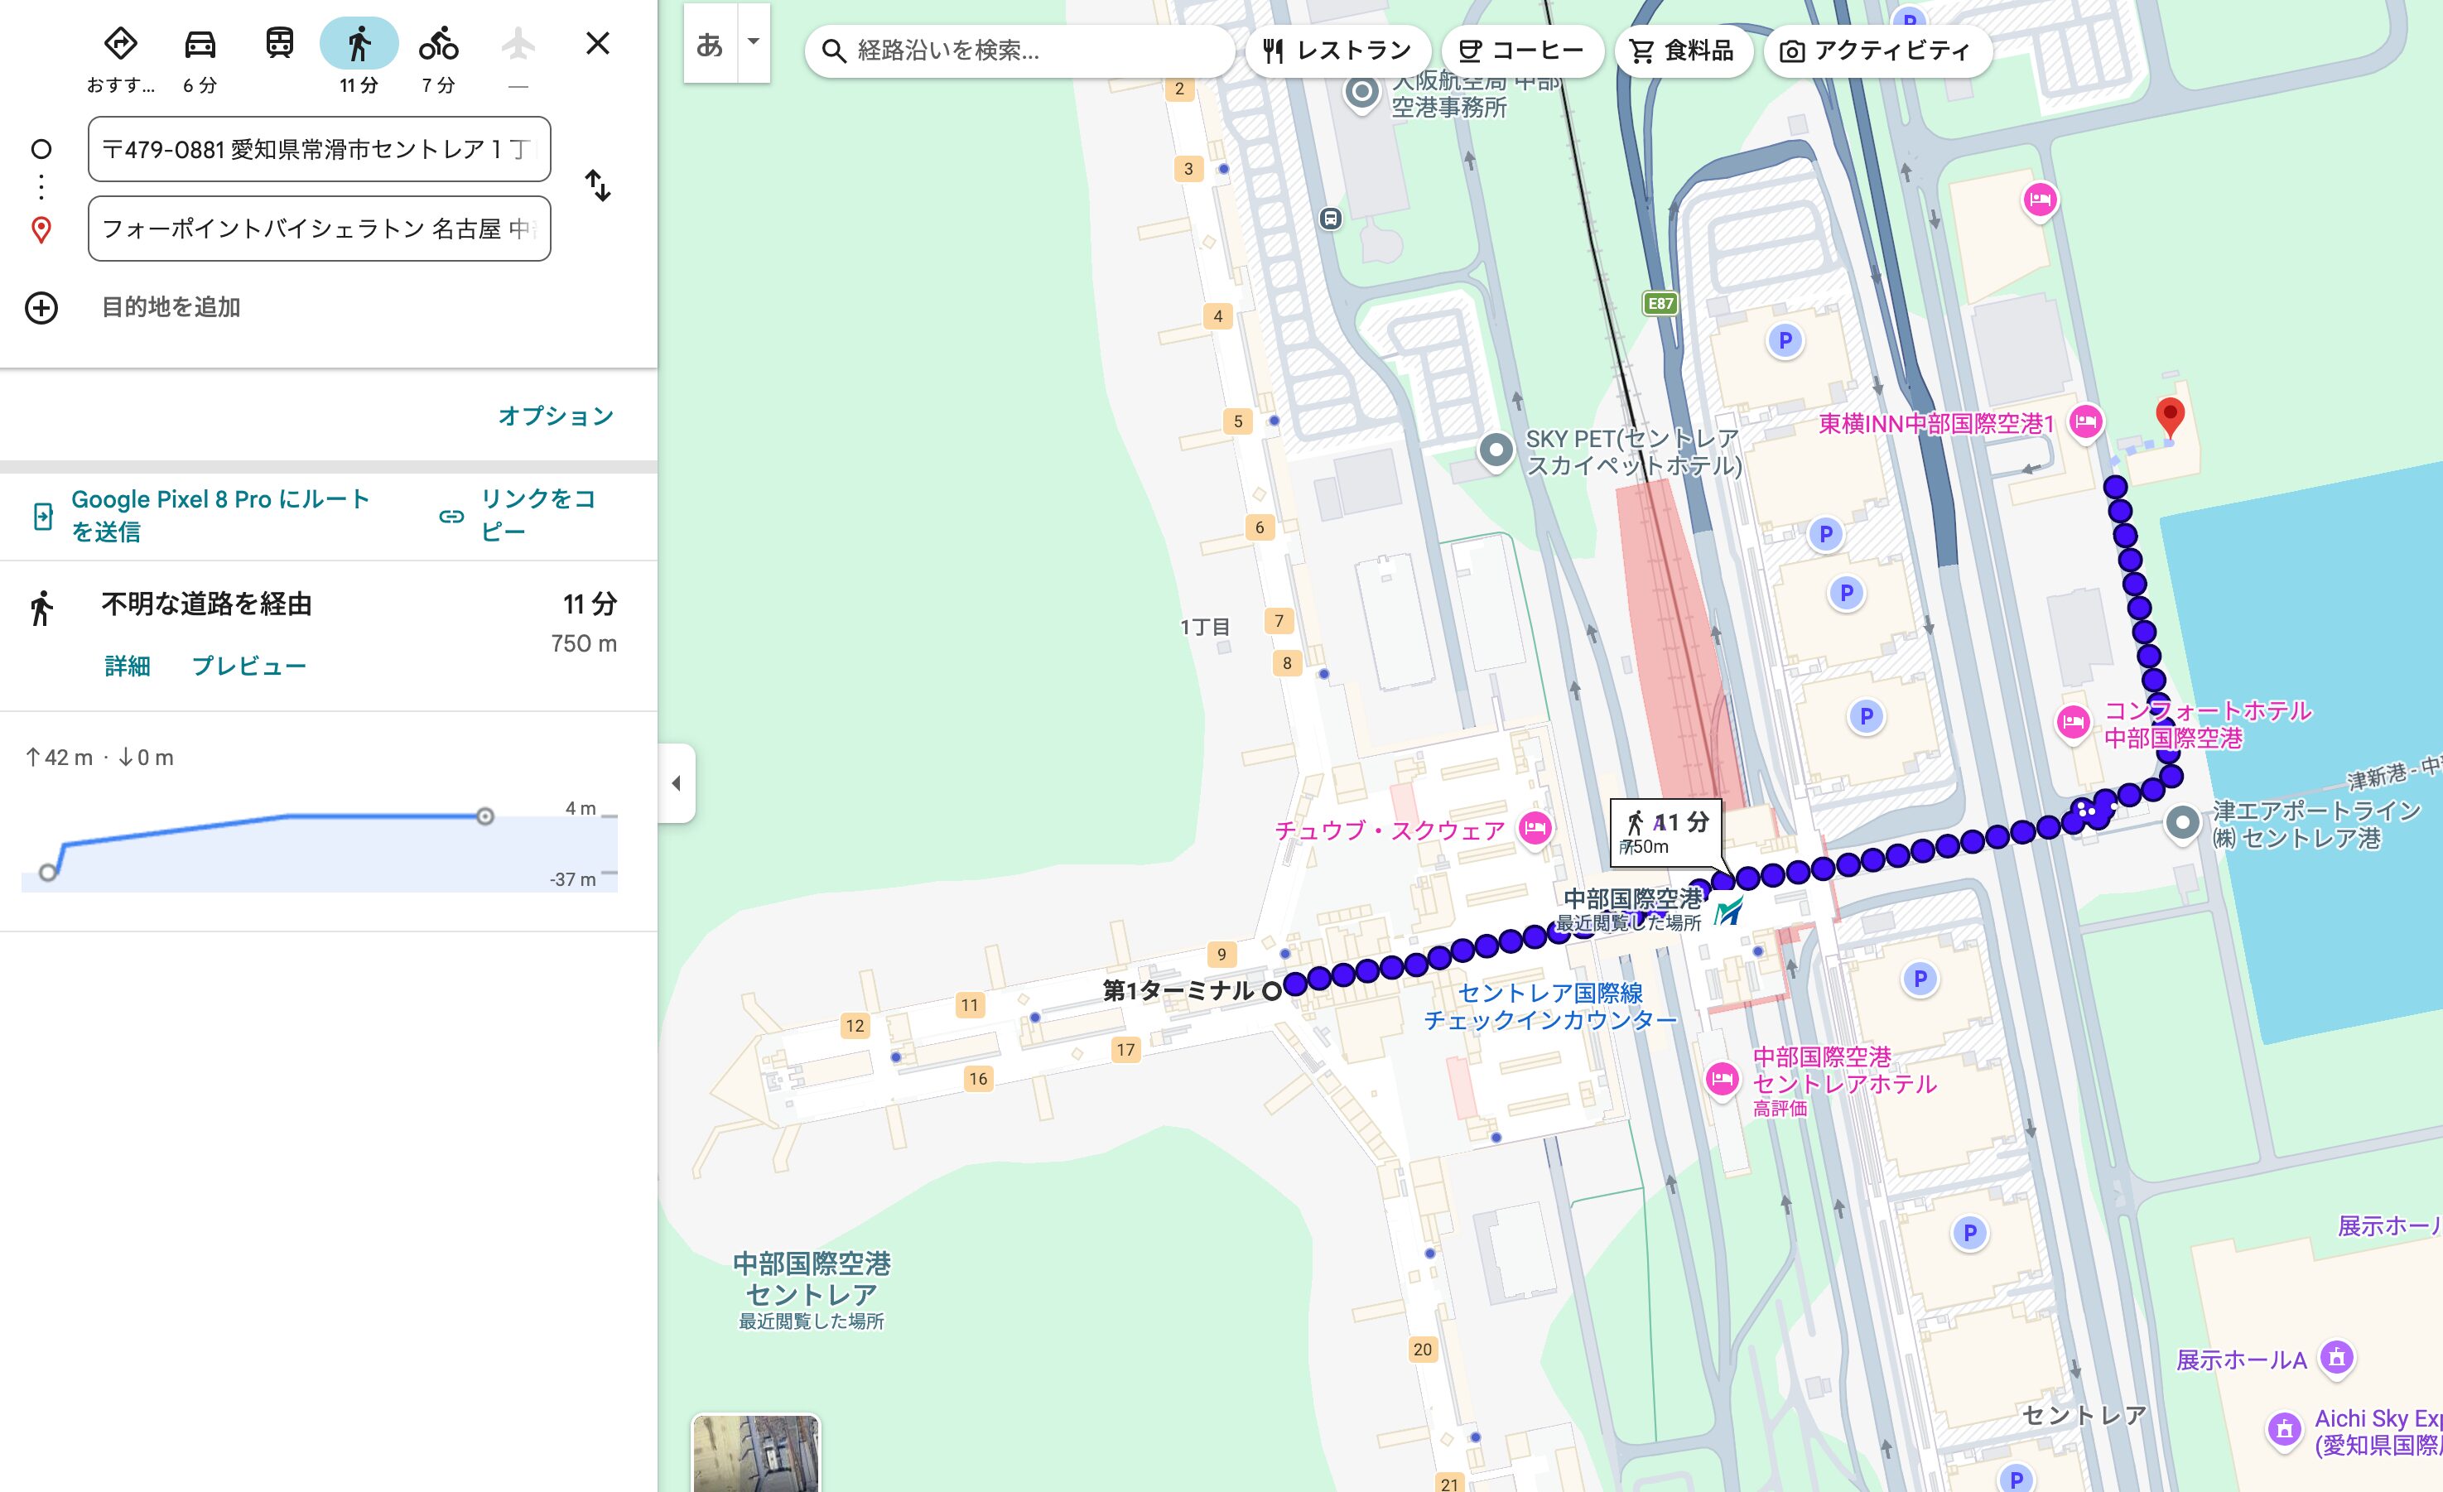Collapse the side panel with arrow handle
Viewport: 2443px width, 1492px height.
coord(677,783)
